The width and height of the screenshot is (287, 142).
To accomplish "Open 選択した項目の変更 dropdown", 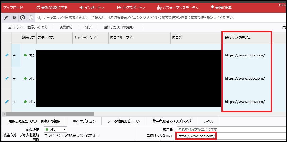I will pos(119,27).
